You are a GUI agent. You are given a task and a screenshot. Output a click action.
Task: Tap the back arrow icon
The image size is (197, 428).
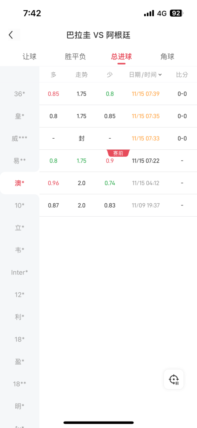(11, 35)
